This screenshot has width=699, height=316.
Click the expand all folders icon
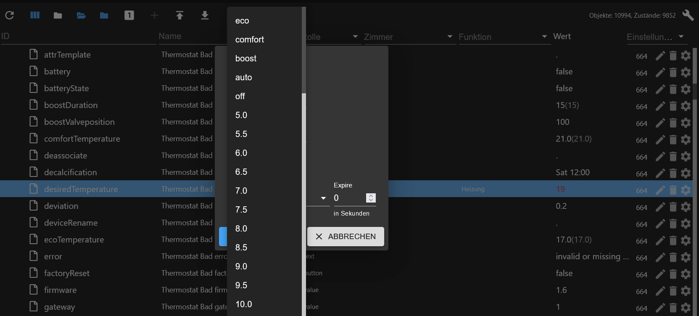81,16
